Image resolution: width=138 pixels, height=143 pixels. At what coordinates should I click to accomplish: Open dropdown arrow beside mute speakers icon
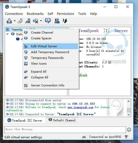point(41,21)
